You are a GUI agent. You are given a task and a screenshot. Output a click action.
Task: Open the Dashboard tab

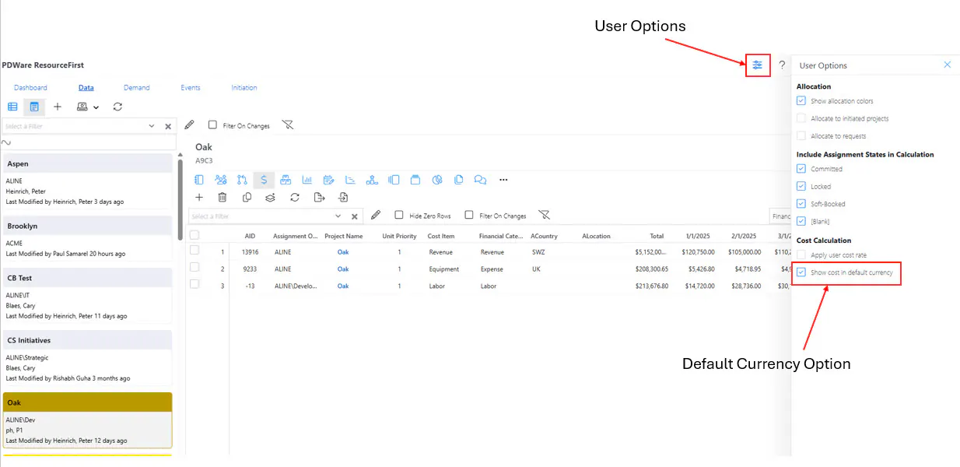[x=30, y=88]
